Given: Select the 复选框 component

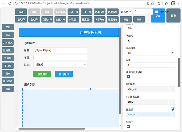Looking at the screenshot, I should pos(8,58).
